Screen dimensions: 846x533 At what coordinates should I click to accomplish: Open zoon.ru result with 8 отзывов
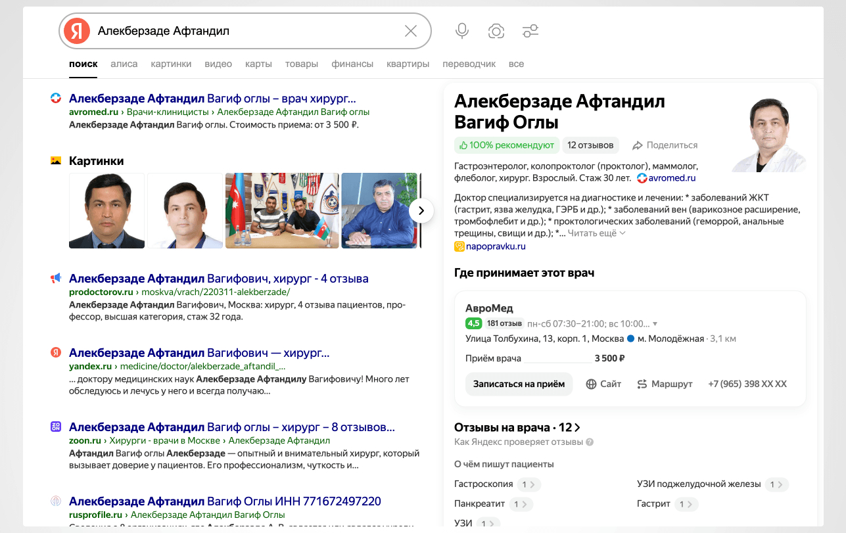232,427
